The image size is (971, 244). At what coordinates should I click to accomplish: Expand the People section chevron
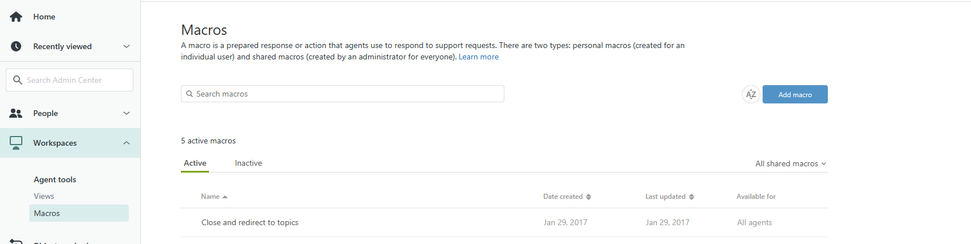[x=127, y=113]
